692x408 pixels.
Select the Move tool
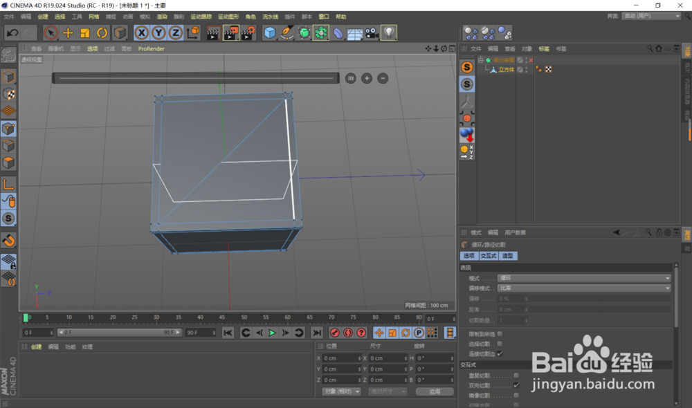point(68,33)
